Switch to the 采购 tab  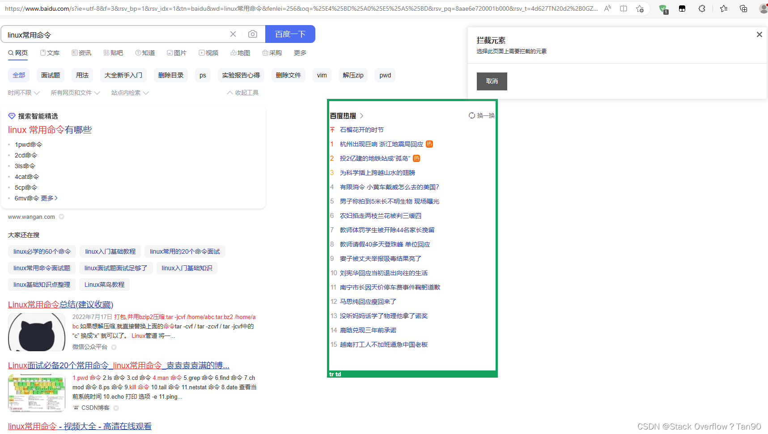pyautogui.click(x=272, y=53)
